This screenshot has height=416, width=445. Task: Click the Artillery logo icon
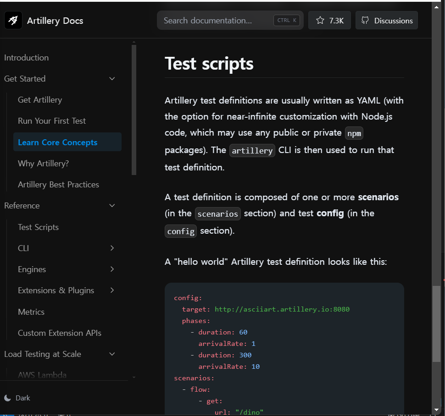tap(13, 21)
